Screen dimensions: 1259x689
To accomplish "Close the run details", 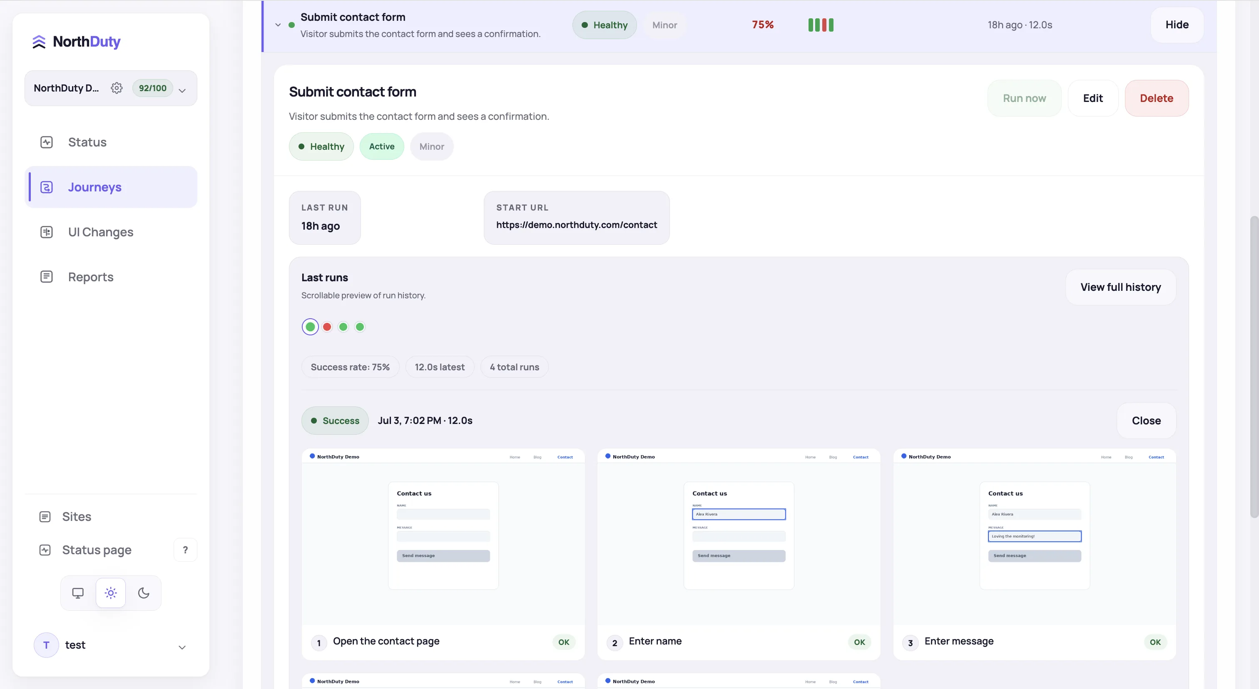I will point(1146,421).
